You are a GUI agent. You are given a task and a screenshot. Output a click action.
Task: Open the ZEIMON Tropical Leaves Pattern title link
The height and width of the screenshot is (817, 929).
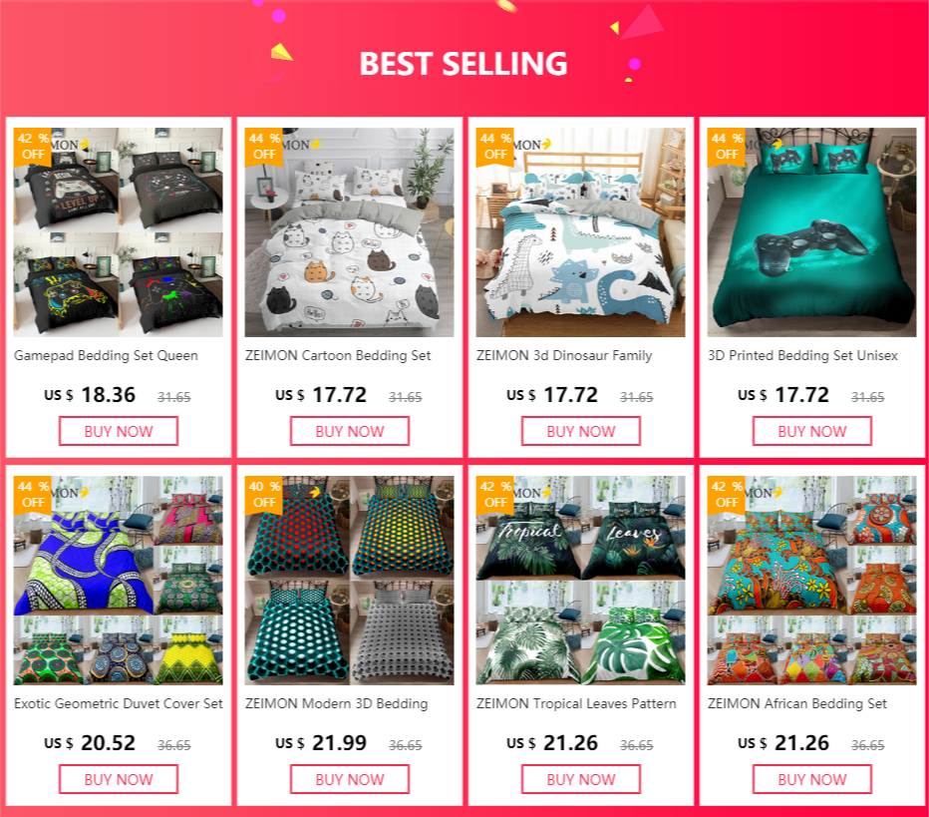coord(576,703)
